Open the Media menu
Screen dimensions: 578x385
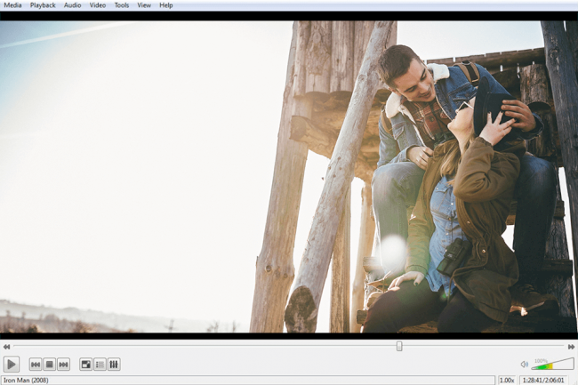12,5
